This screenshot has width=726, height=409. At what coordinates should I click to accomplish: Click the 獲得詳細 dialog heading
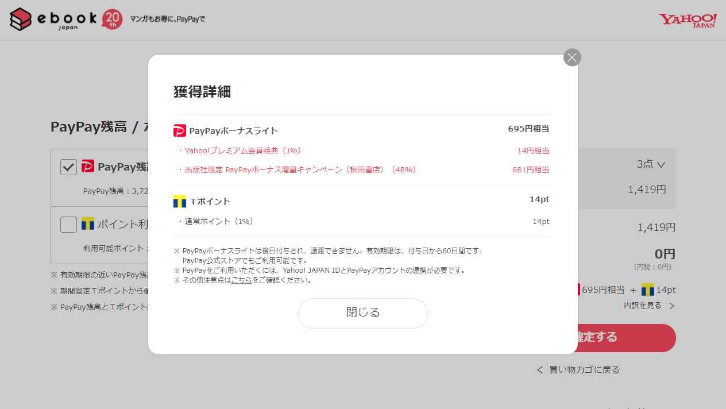(x=202, y=91)
